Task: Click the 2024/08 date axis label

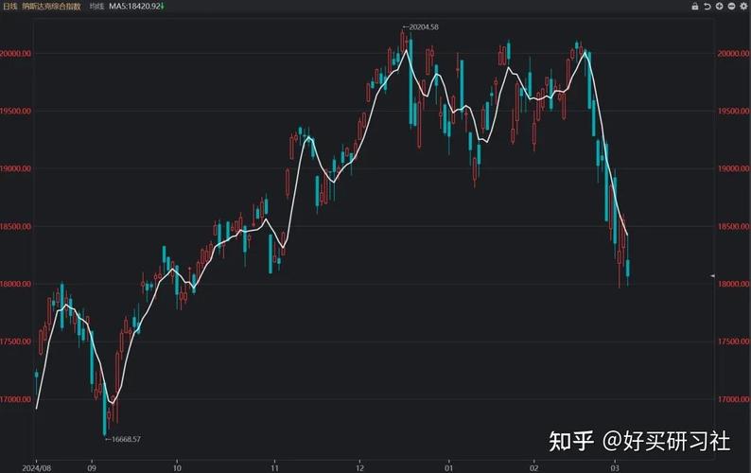Action: tap(36, 467)
